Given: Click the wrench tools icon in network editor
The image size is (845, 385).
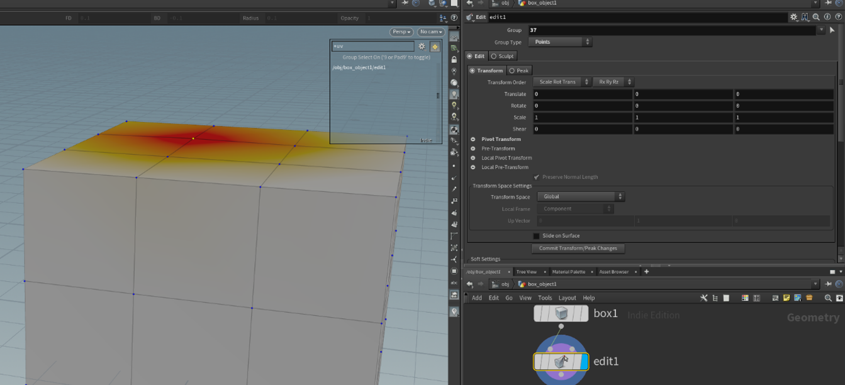Looking at the screenshot, I should pyautogui.click(x=703, y=298).
